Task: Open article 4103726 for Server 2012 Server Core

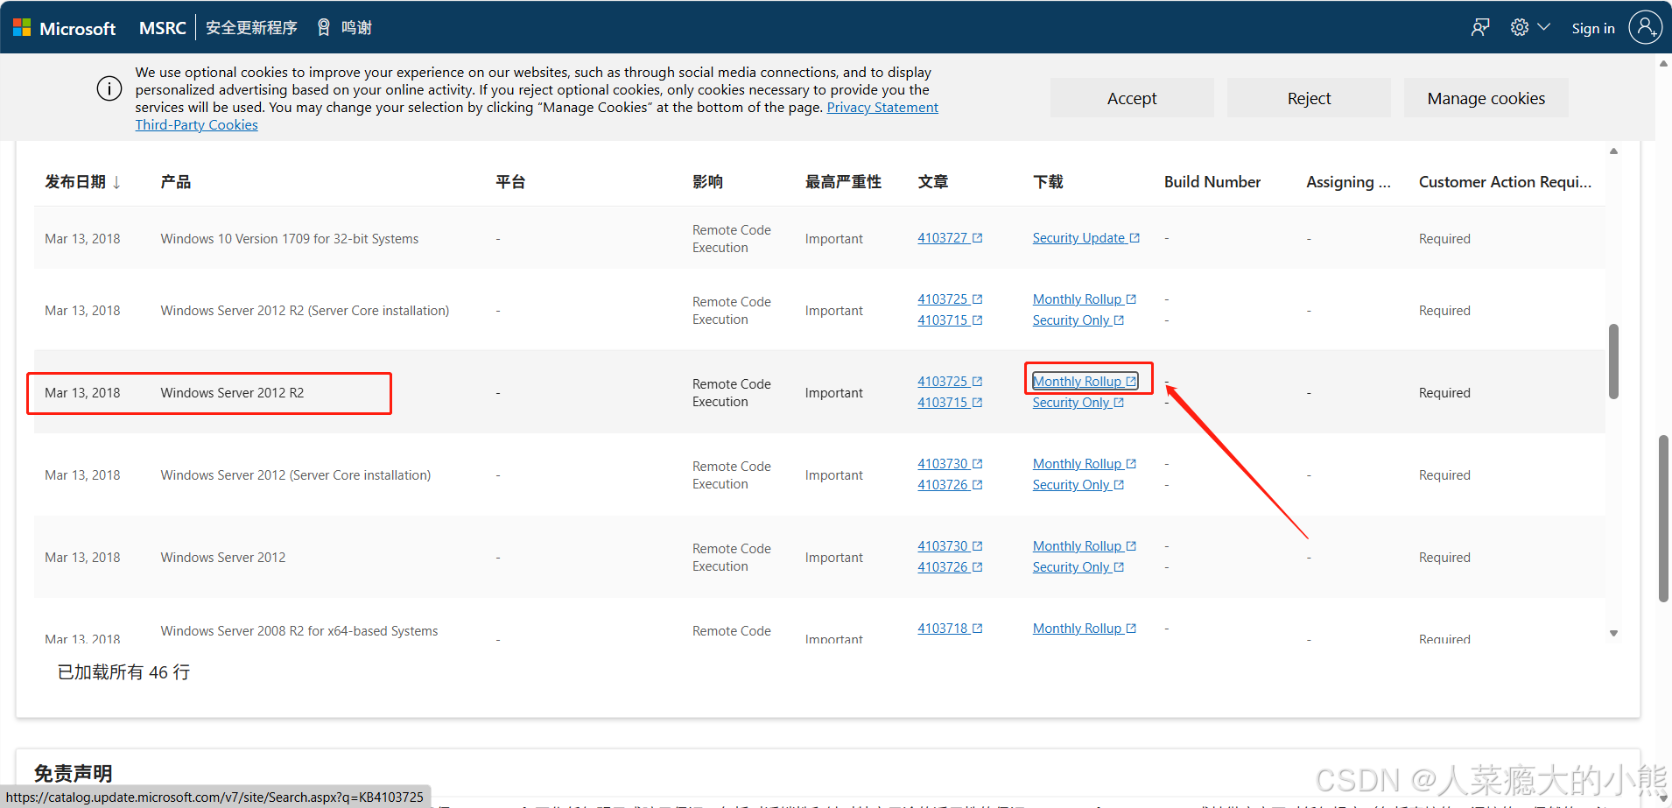Action: tap(950, 485)
